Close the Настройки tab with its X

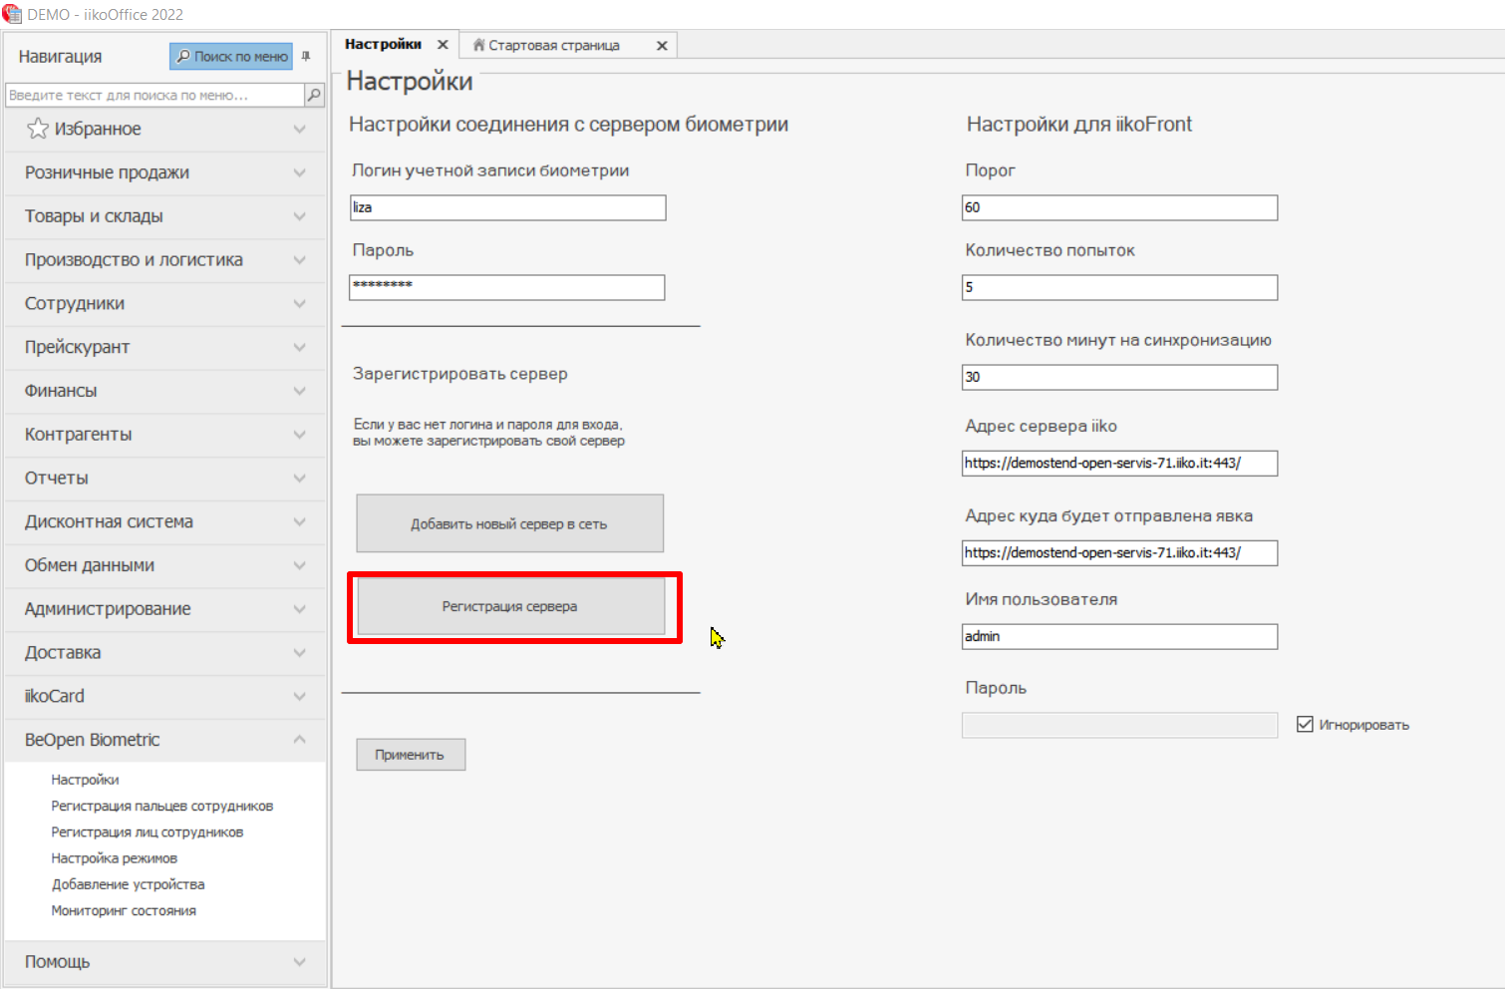(443, 45)
